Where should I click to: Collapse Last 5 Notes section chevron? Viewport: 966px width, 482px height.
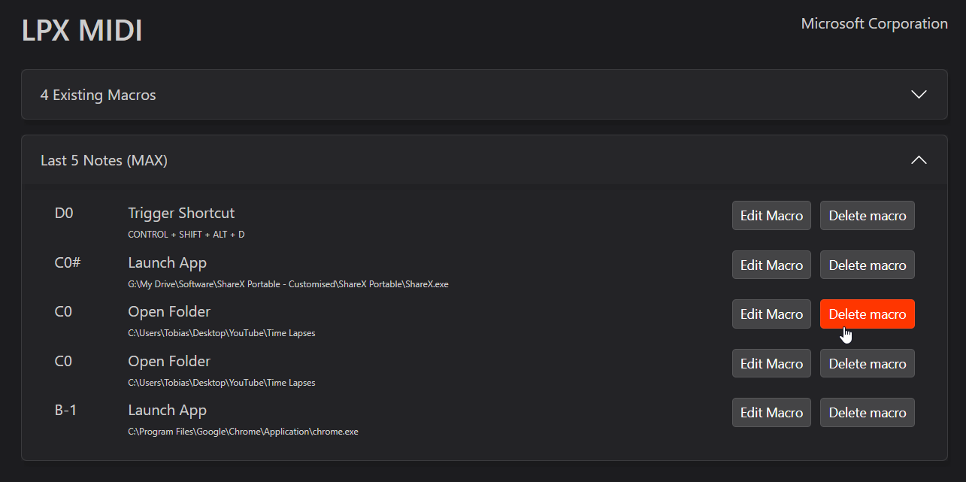pos(918,160)
